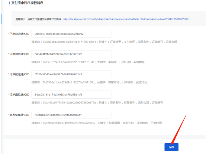Click the blue vertical bar beside section title

(9, 3)
